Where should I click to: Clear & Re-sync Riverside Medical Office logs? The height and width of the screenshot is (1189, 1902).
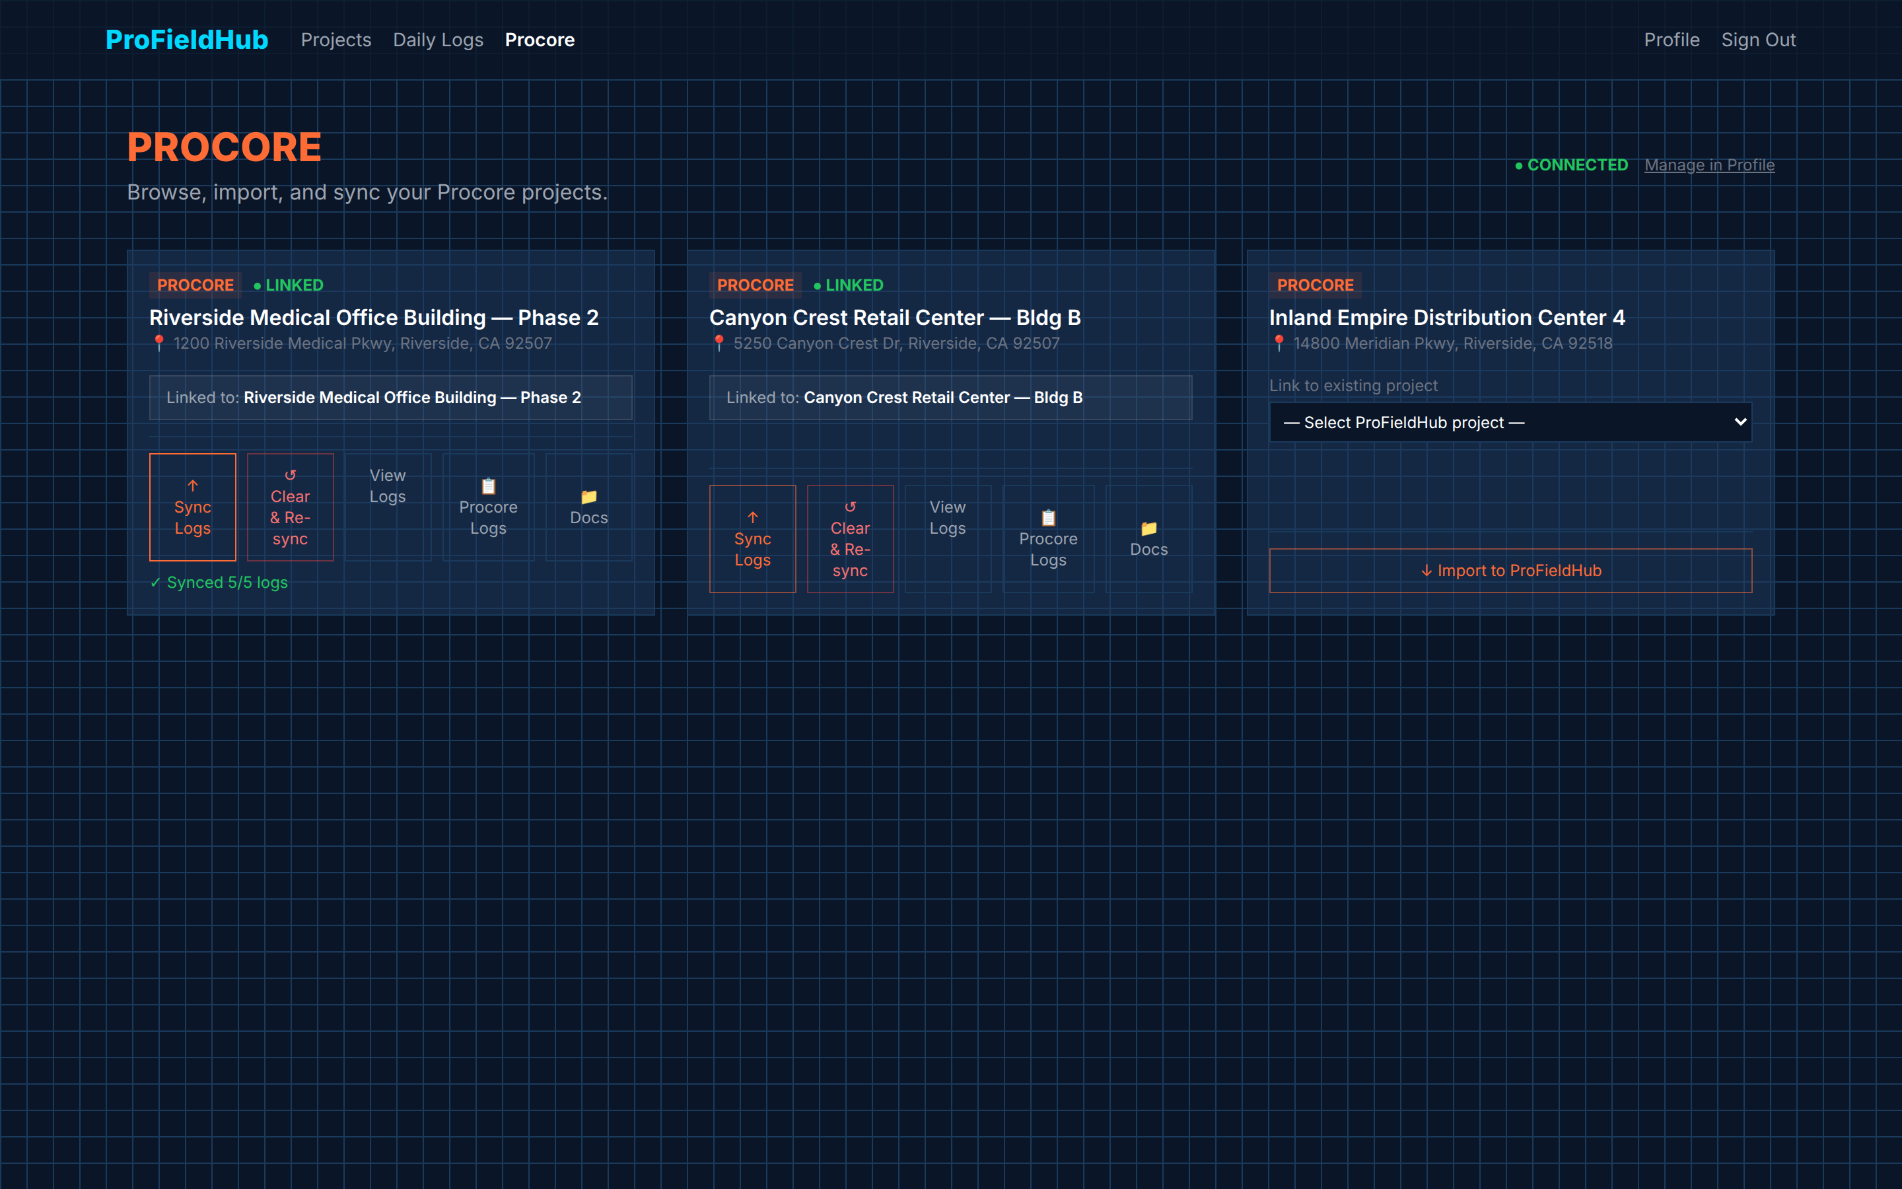coord(290,507)
